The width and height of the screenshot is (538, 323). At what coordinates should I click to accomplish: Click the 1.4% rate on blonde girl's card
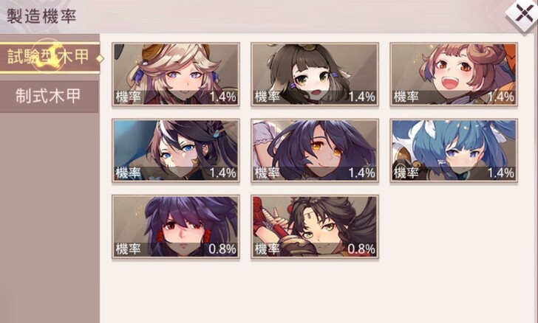pos(223,97)
